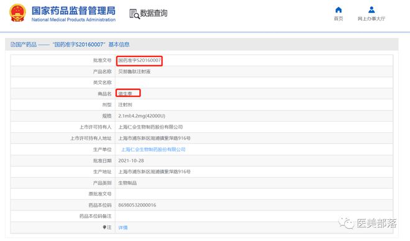Click the data query magnifier icon

tap(134, 14)
